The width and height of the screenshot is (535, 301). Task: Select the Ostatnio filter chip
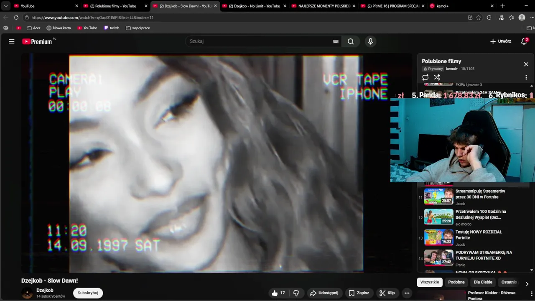[x=509, y=282]
